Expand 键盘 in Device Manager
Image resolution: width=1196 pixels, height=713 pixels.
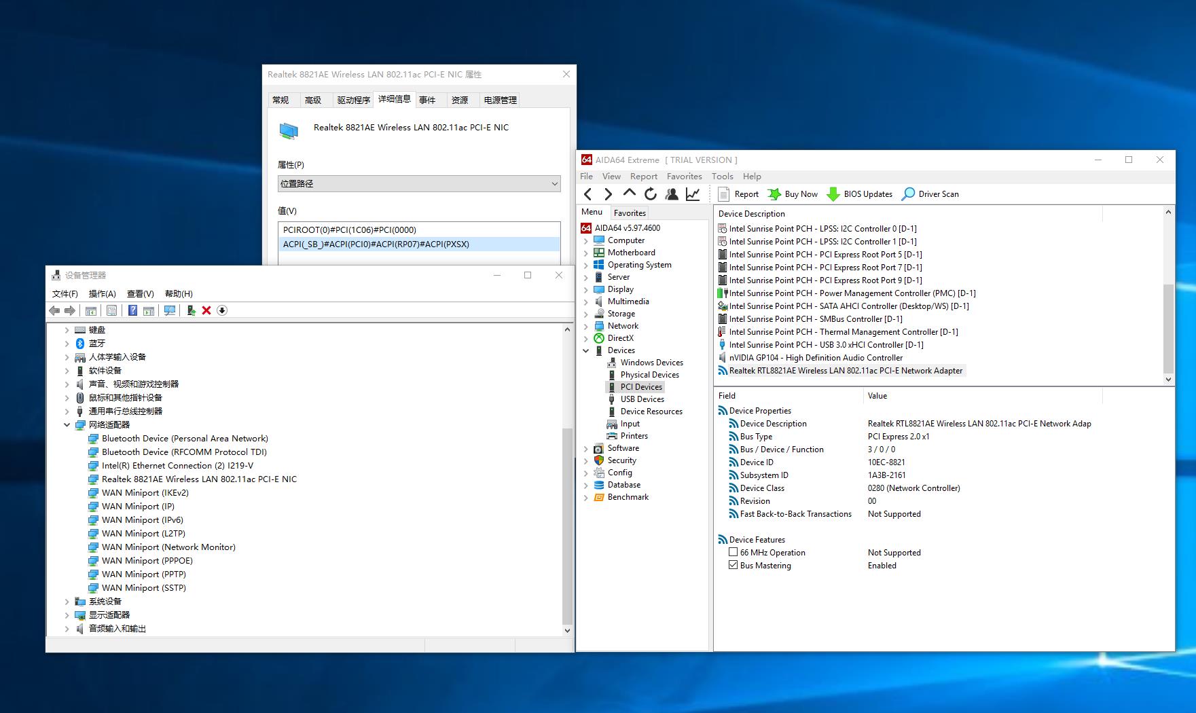point(67,330)
